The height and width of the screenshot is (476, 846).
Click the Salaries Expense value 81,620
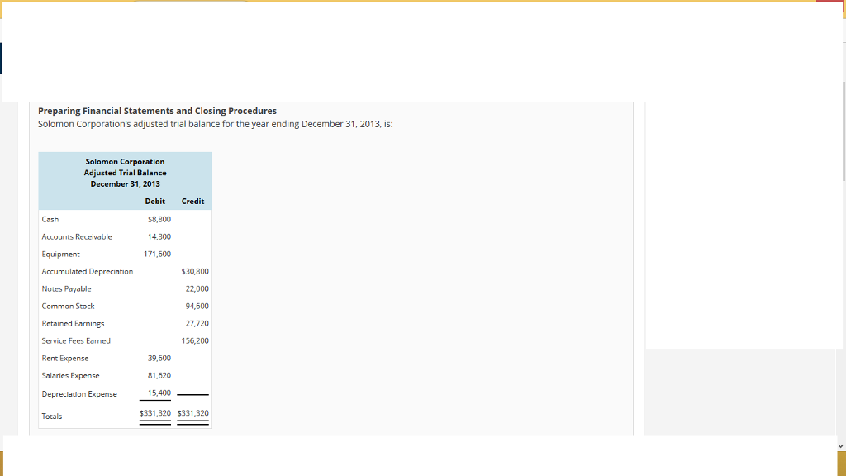point(159,375)
